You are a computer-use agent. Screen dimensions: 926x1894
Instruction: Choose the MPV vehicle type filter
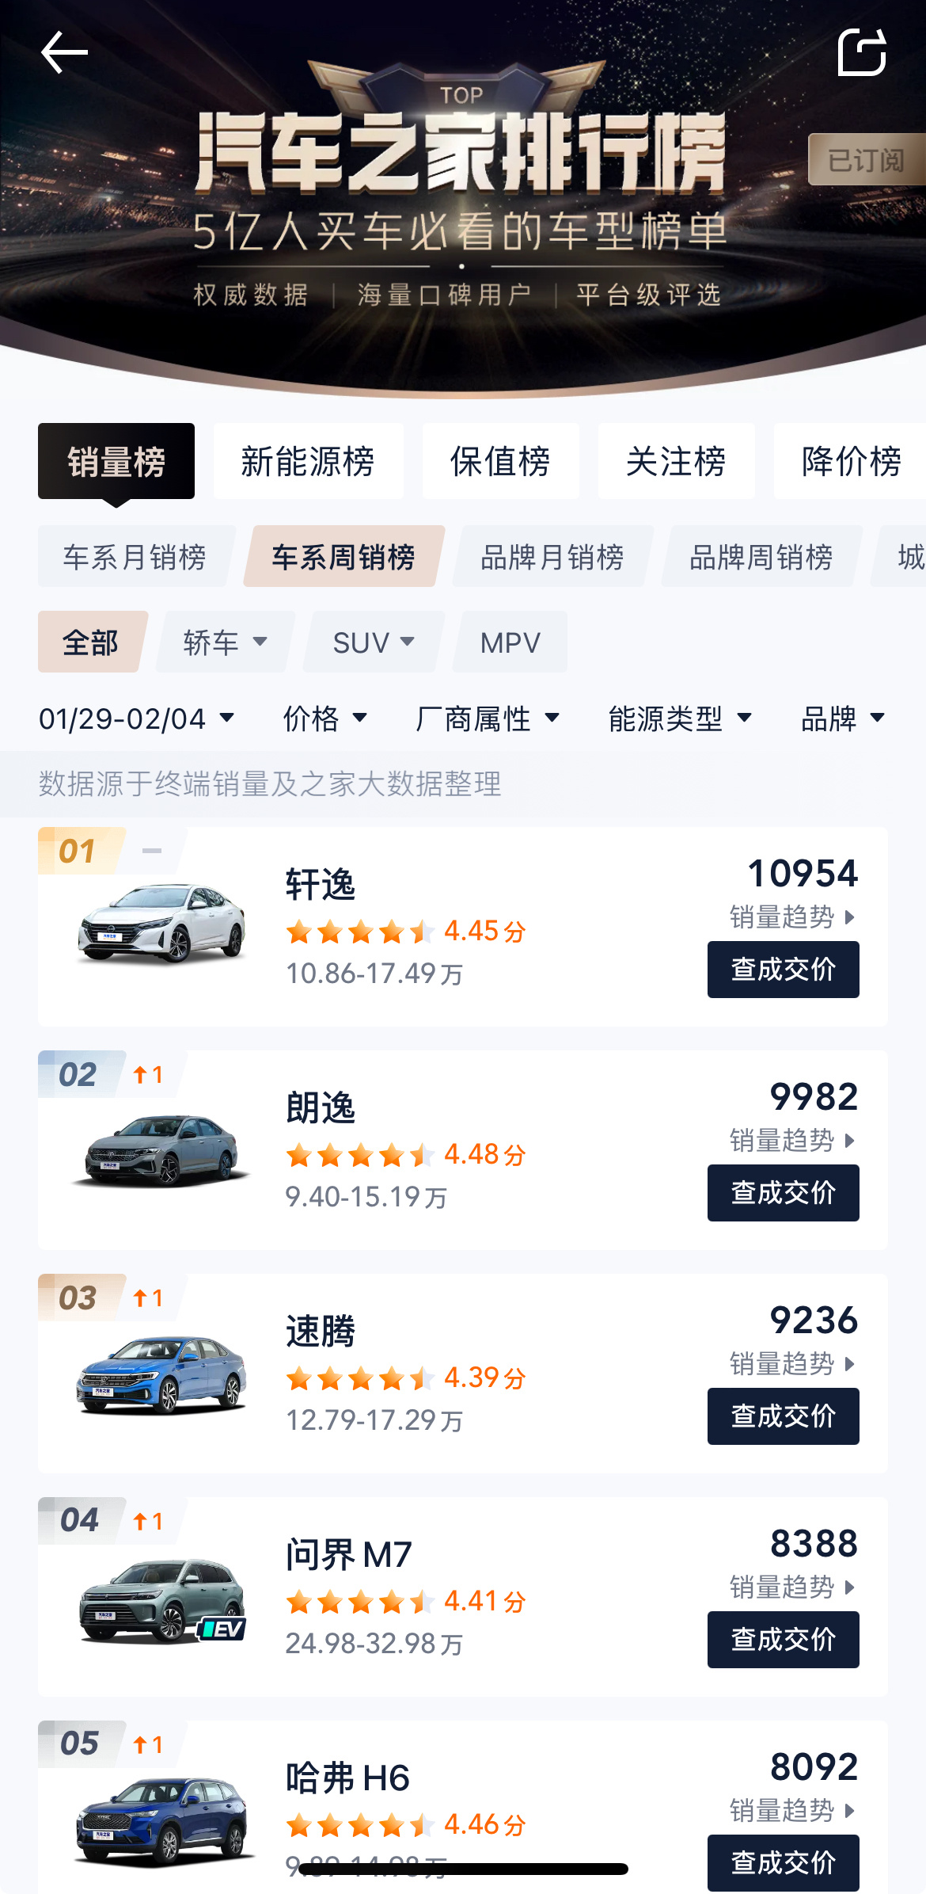coord(510,642)
